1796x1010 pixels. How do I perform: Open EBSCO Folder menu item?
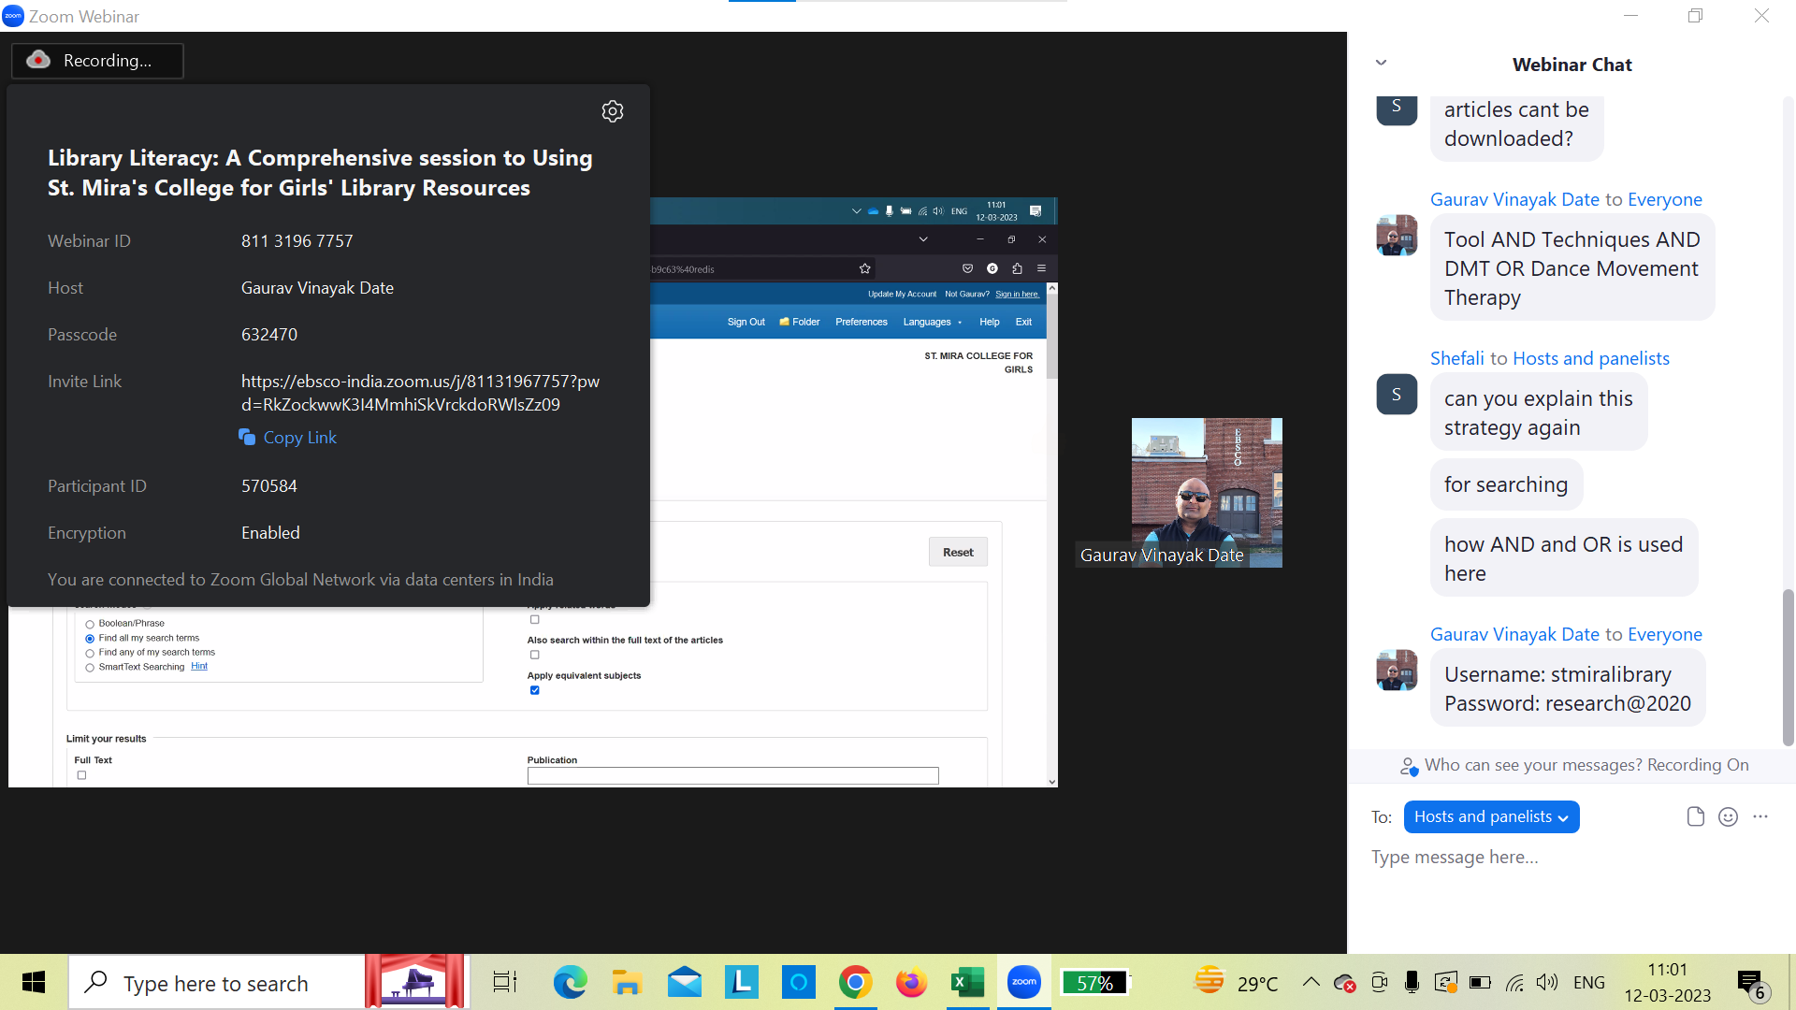click(800, 322)
